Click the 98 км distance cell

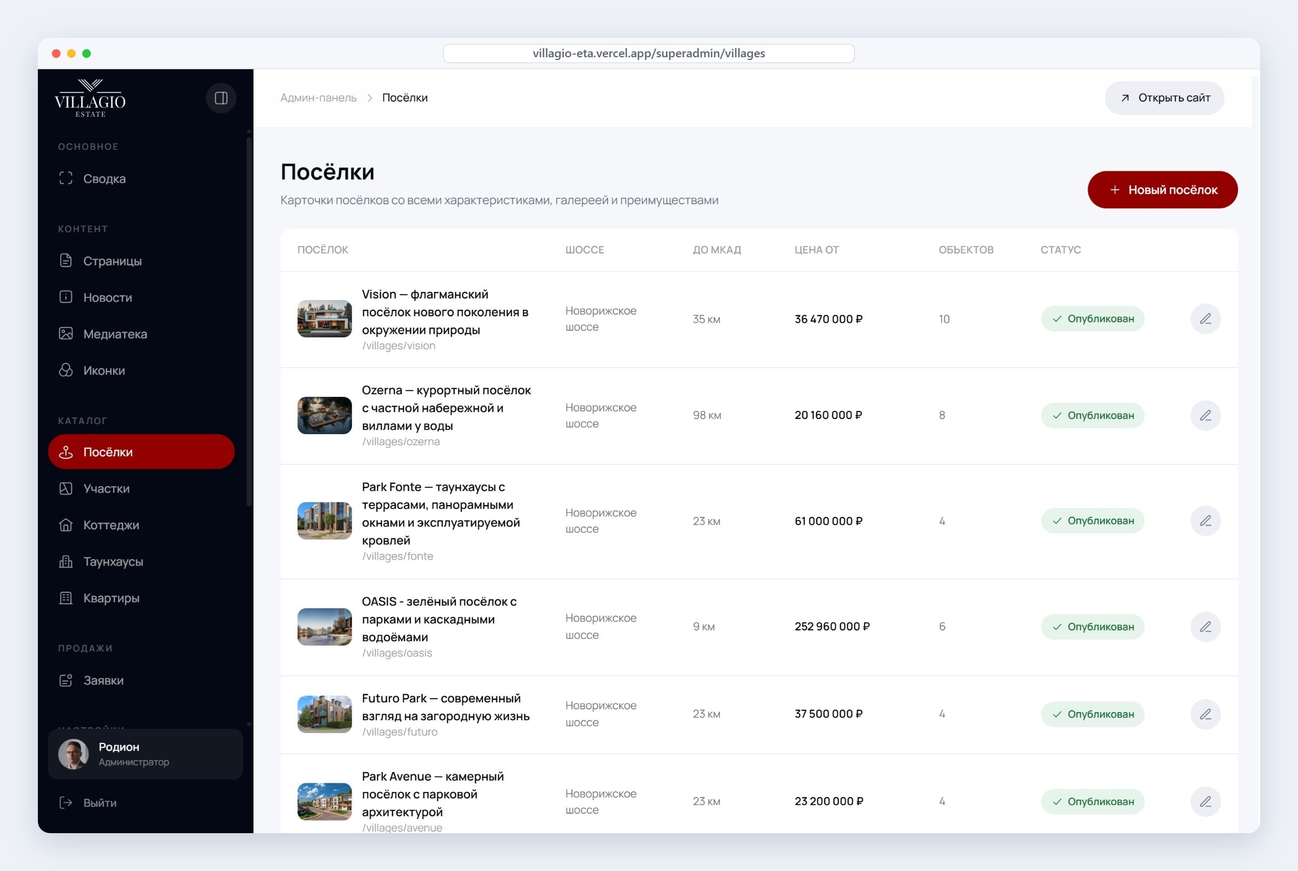707,416
